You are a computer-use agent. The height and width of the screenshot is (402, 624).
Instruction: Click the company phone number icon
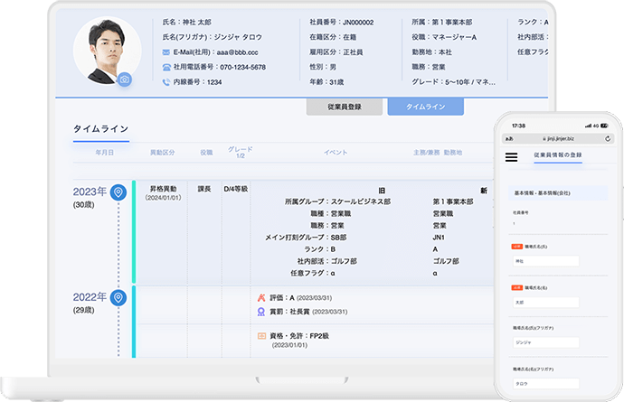[x=166, y=67]
